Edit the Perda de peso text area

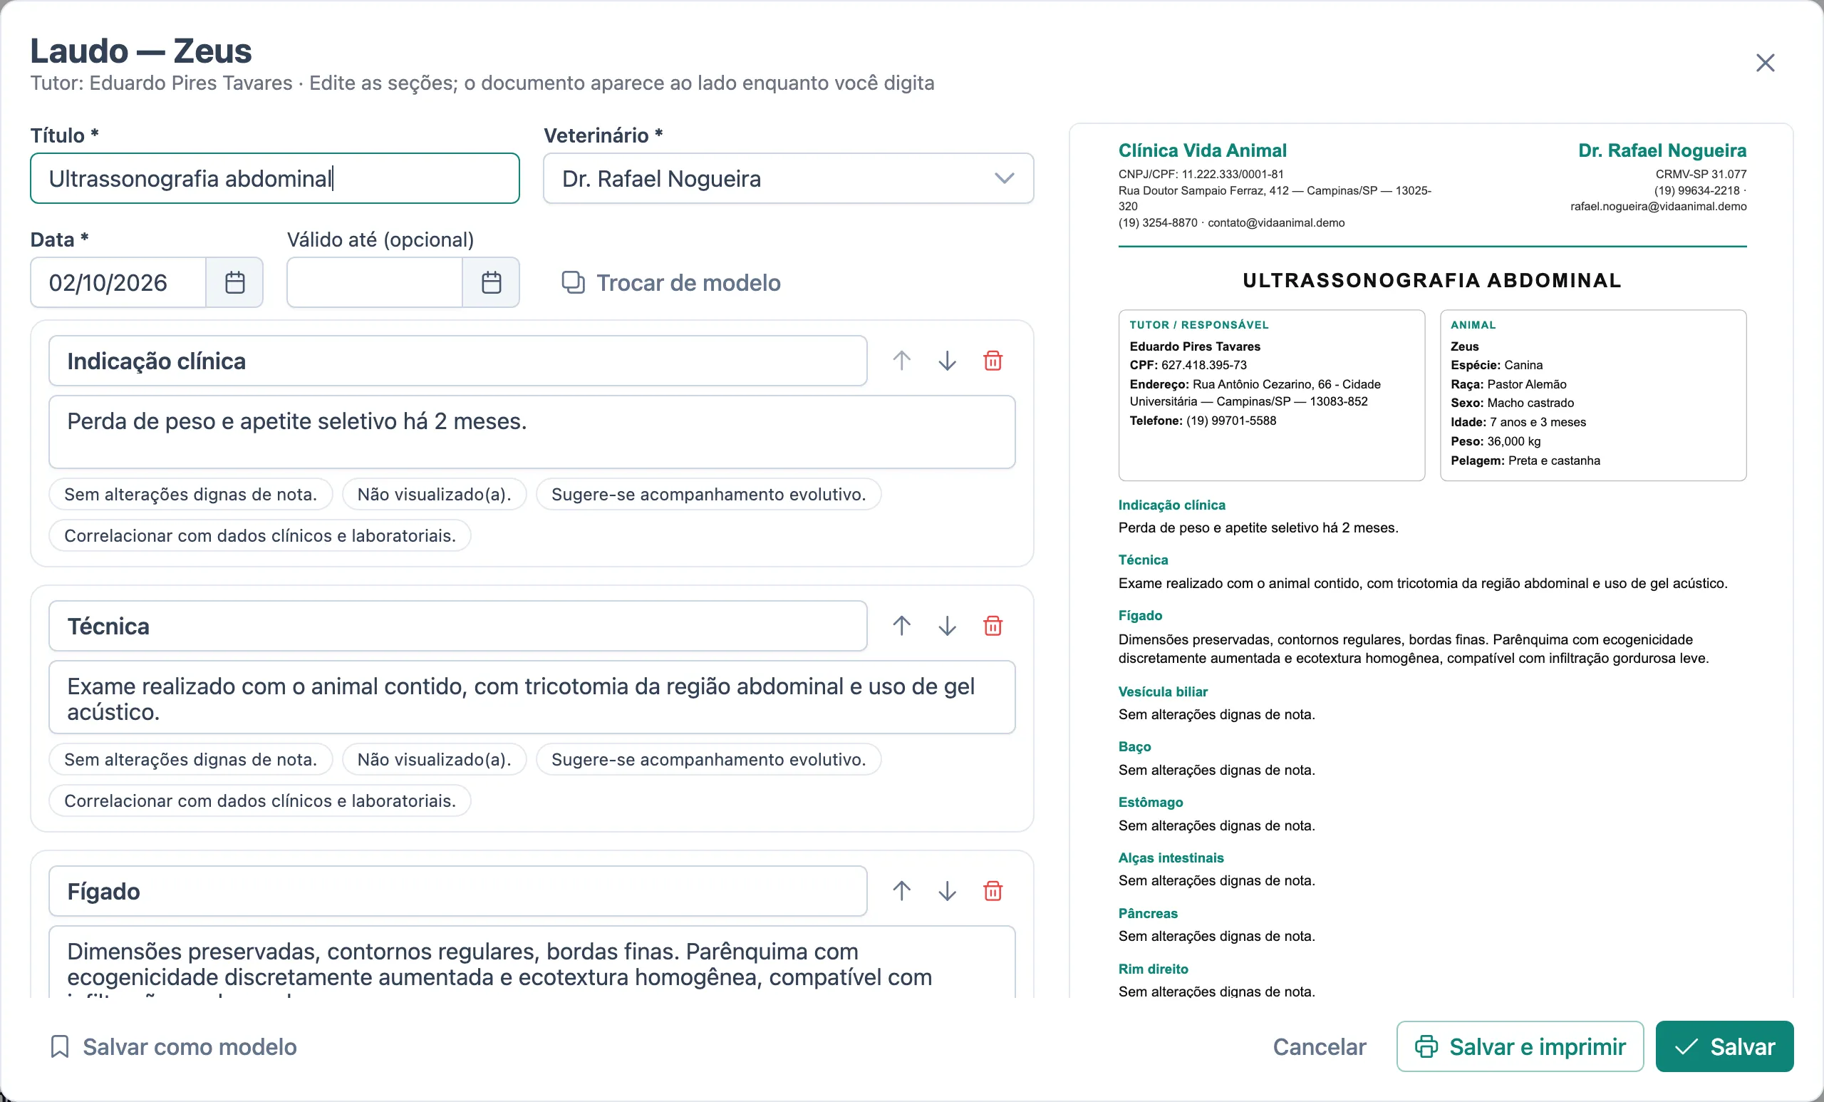(x=532, y=432)
